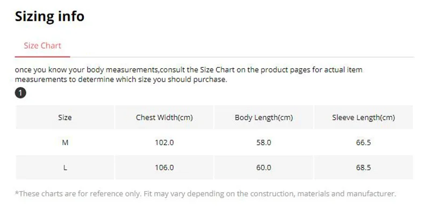Click the 58.0 body length value
Image resolution: width=430 pixels, height=219 pixels.
coord(264,142)
